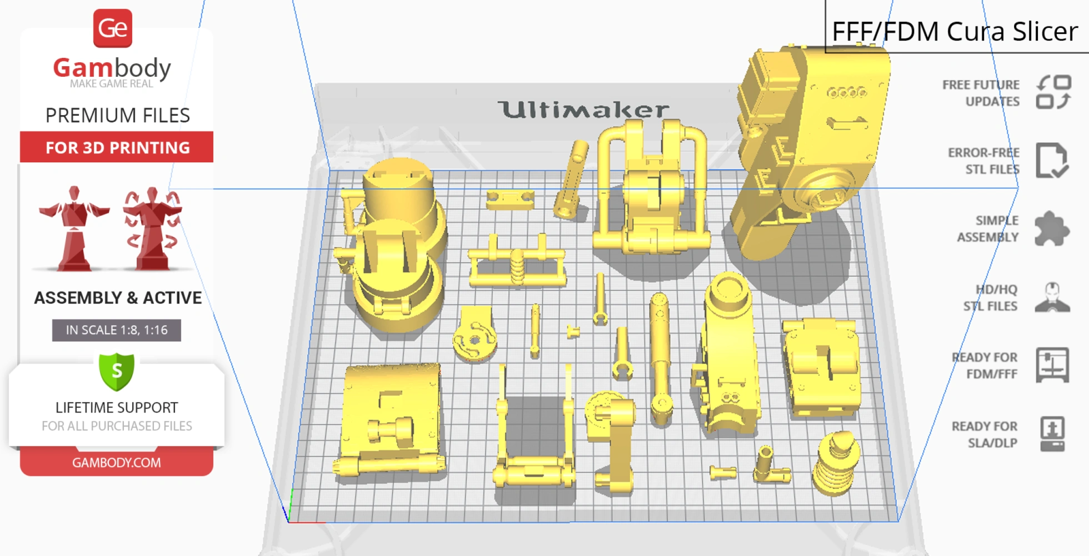Click the IN SCALE 1:8, 1:16 badge
1089x556 pixels.
(x=117, y=330)
